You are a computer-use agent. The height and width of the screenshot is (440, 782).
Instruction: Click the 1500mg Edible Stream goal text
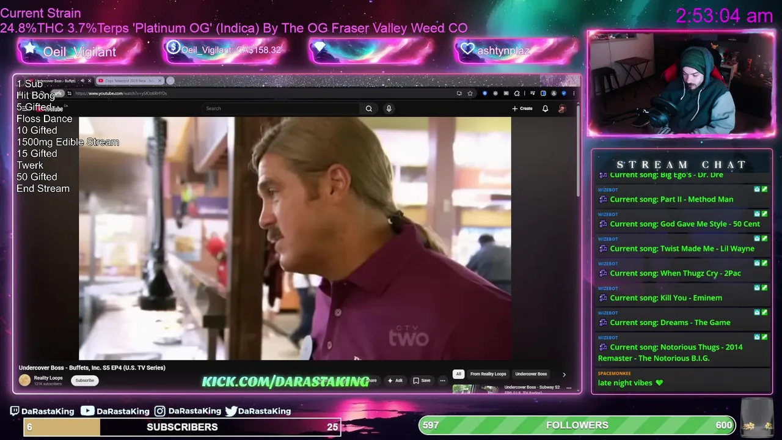pos(68,142)
